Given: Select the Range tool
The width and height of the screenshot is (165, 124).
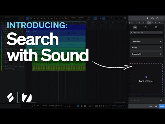Looking at the screenshot, I should tap(31, 18).
